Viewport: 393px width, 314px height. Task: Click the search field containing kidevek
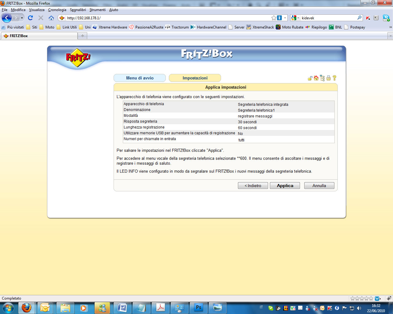pos(328,18)
